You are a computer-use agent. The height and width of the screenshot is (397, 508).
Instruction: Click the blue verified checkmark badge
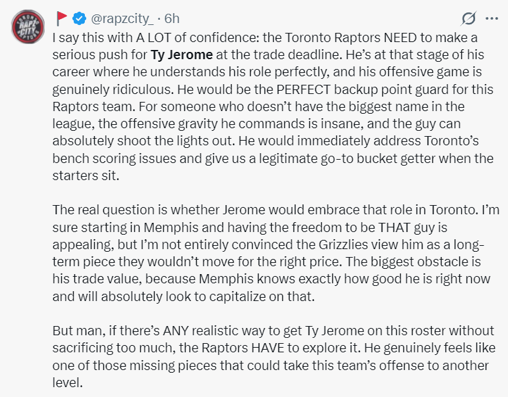tap(79, 18)
